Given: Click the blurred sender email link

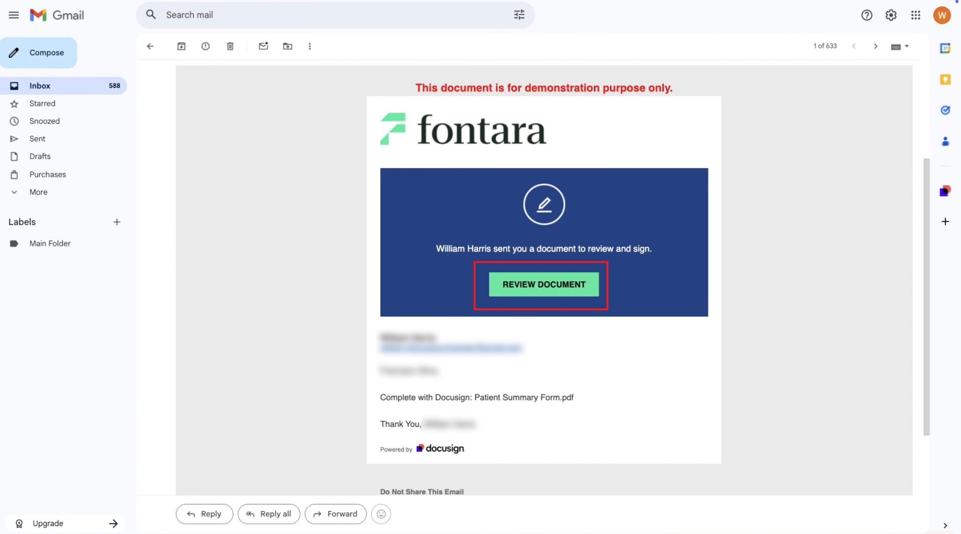Looking at the screenshot, I should [x=451, y=348].
